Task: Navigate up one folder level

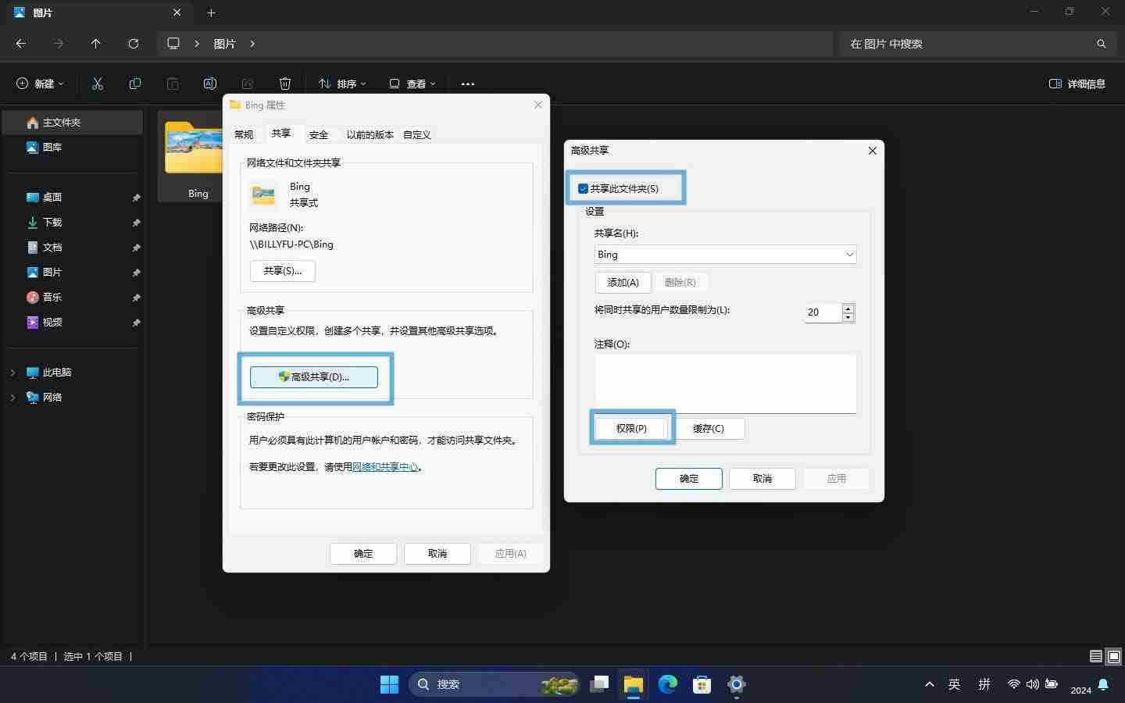Action: point(95,44)
